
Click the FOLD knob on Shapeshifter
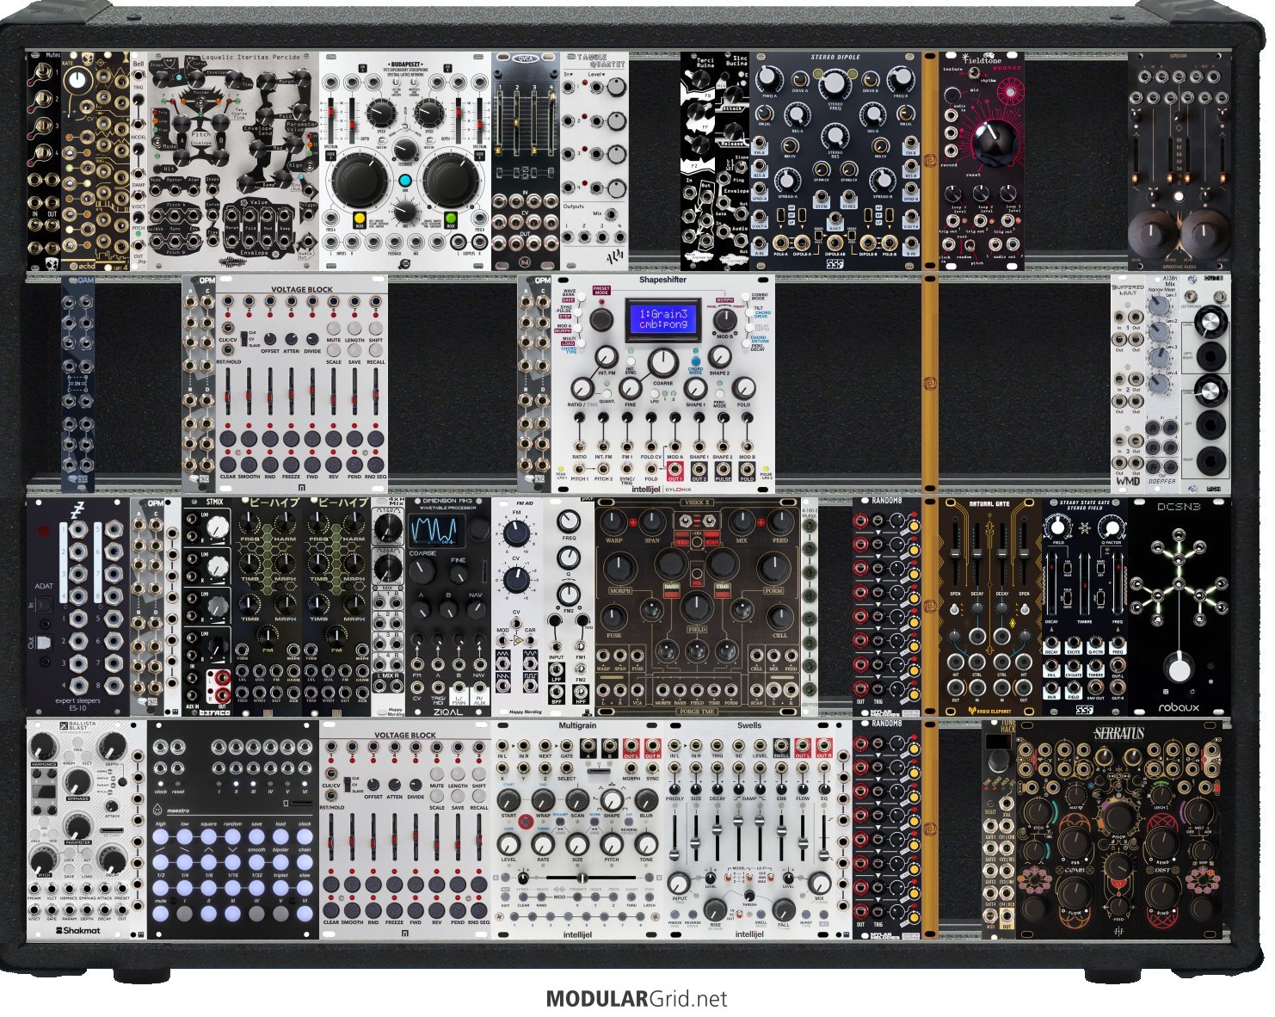pyautogui.click(x=743, y=389)
